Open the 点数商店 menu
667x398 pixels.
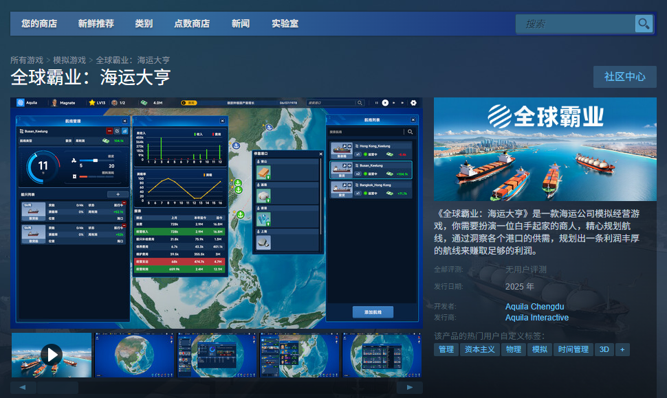[x=192, y=23]
